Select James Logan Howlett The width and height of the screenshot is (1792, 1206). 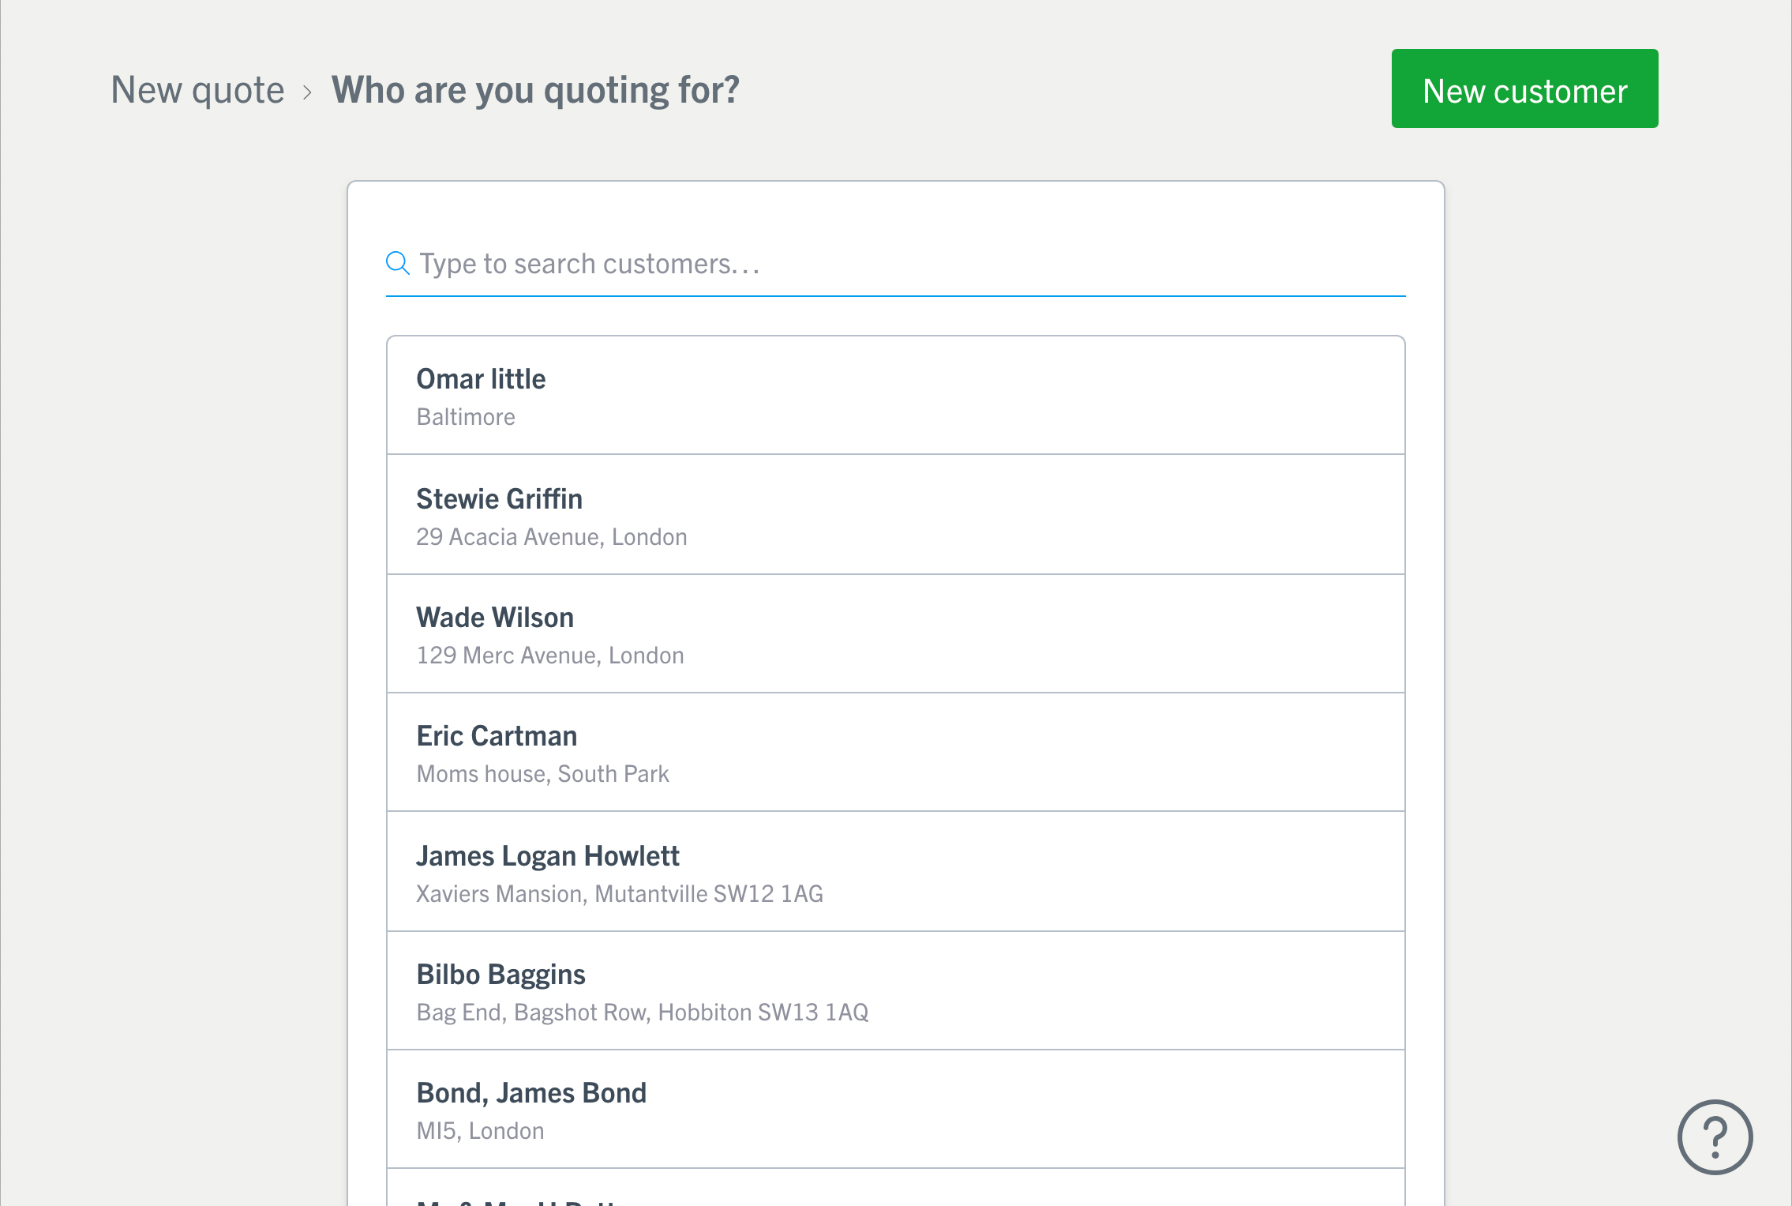pos(895,872)
